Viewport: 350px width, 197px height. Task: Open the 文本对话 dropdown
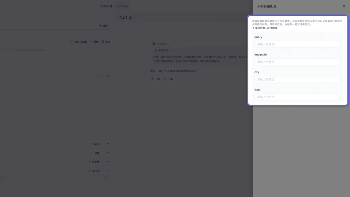128,17
